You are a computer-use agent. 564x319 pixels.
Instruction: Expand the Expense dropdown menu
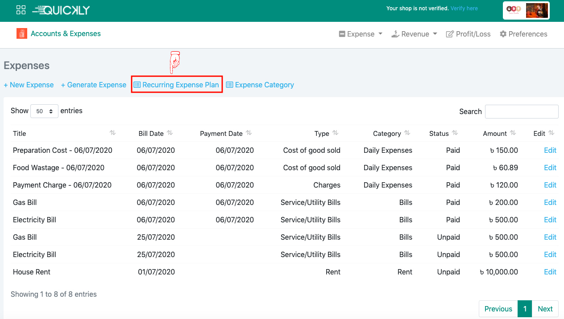tap(361, 34)
